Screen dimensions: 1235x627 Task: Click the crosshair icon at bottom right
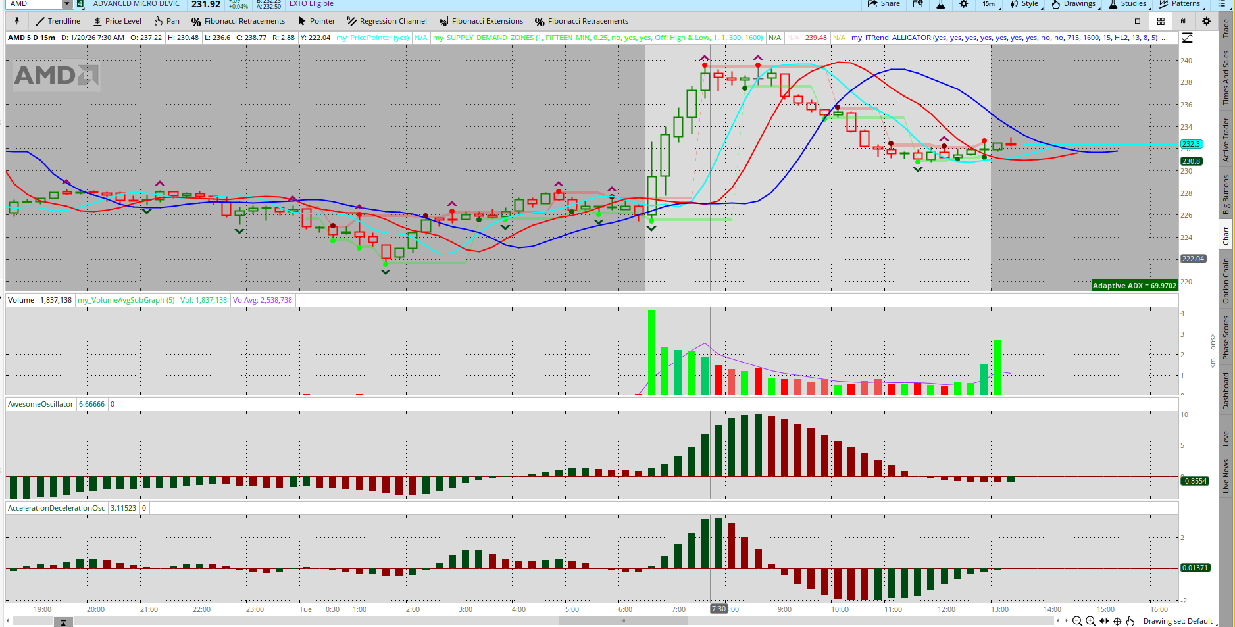coord(1117,621)
